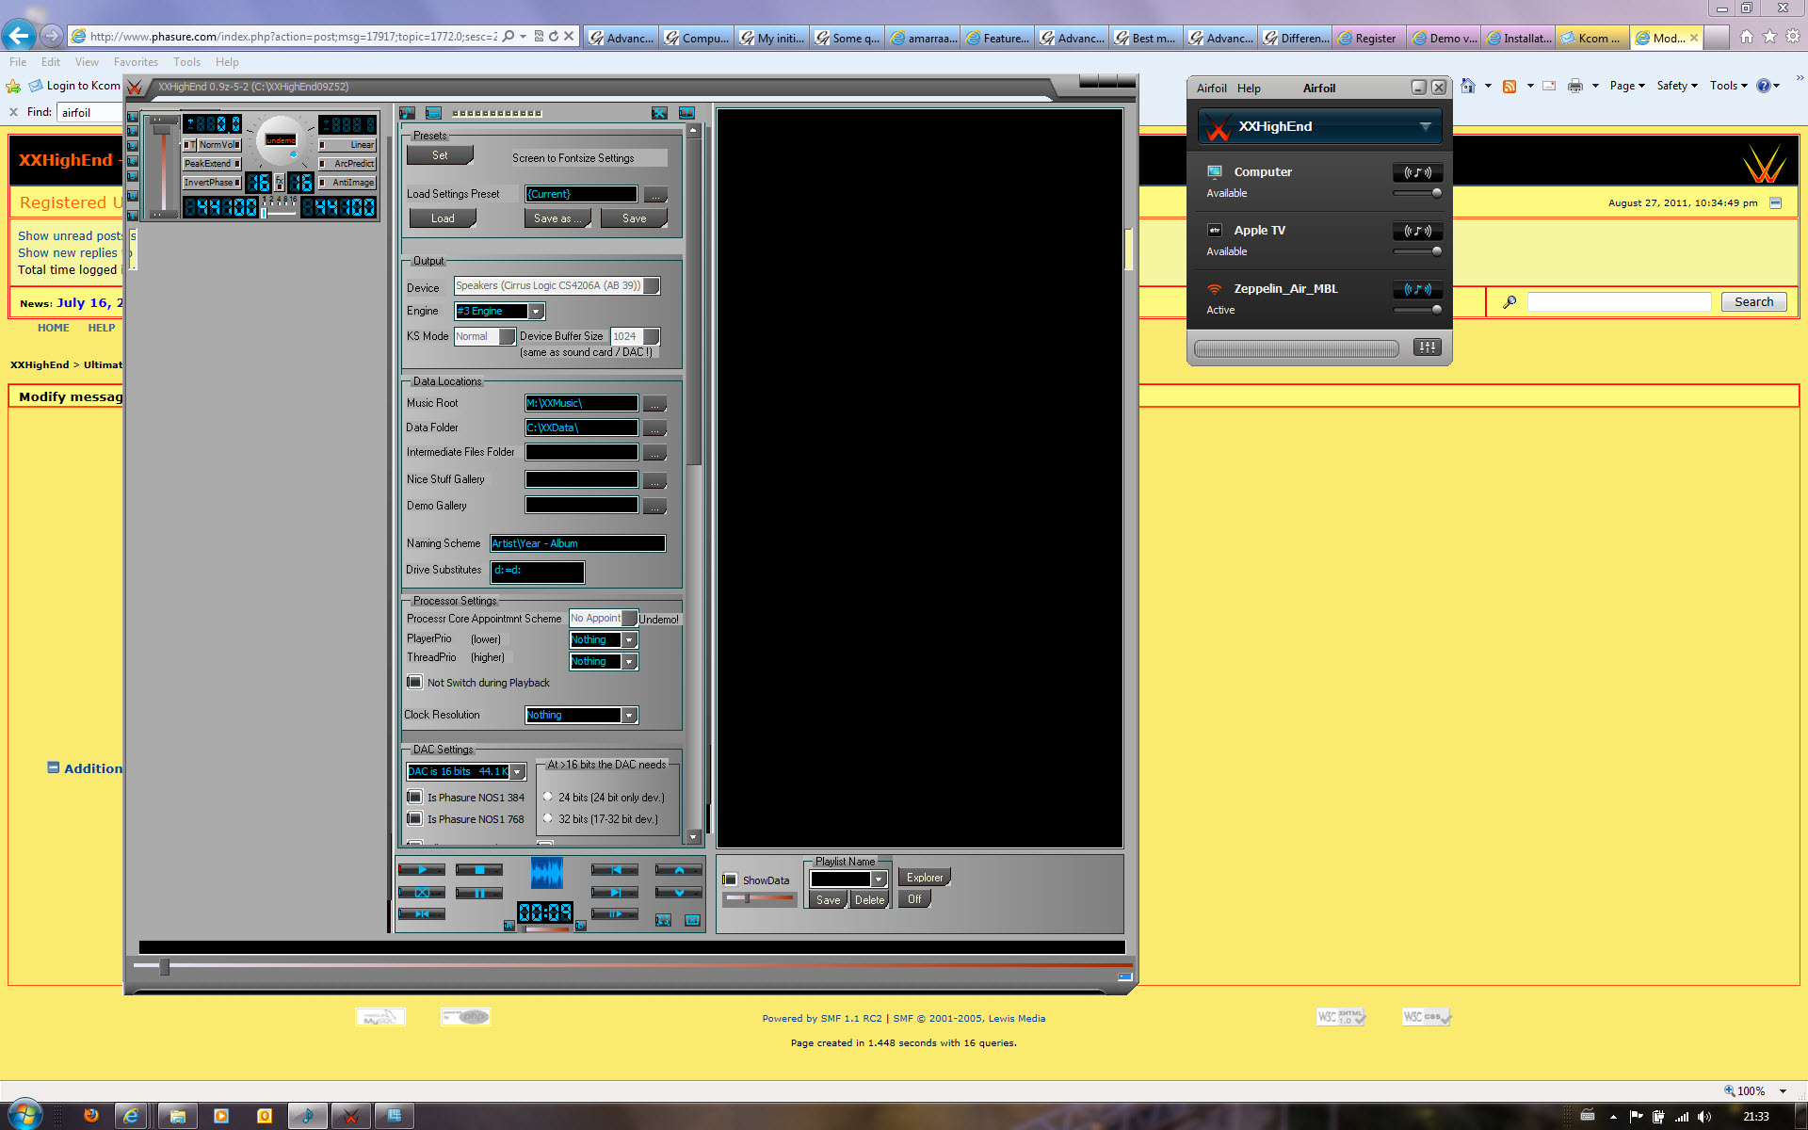This screenshot has width=1808, height=1130.
Task: Open the IE Page dropdown menu
Action: click(1627, 86)
